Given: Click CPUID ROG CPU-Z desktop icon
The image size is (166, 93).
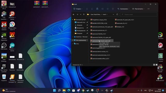Looking at the screenshot, I should pyautogui.click(x=4, y=5).
